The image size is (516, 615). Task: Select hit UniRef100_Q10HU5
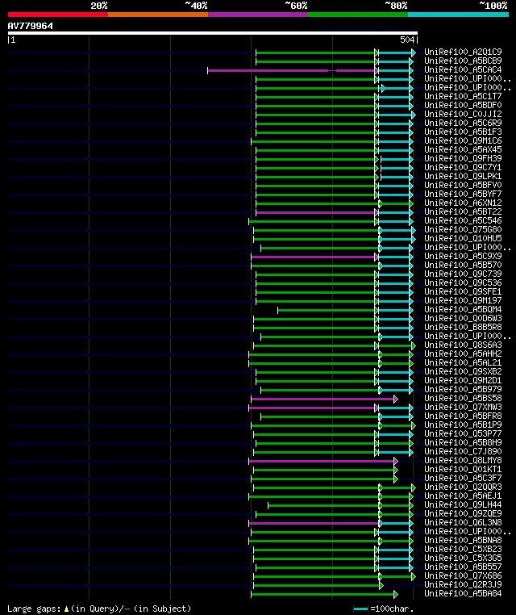coord(463,238)
